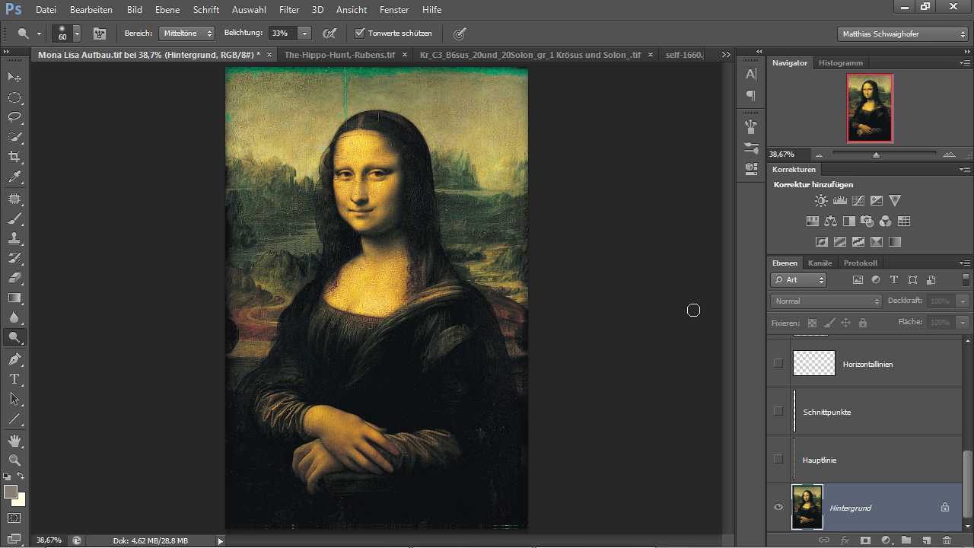Open the Fenster menu

[x=394, y=10]
